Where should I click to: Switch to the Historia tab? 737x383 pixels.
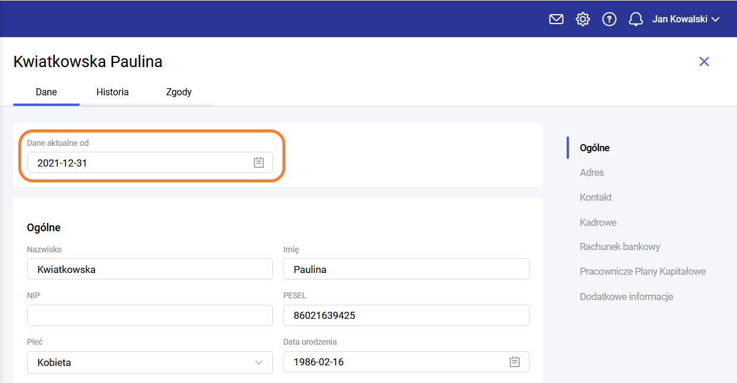tap(113, 92)
